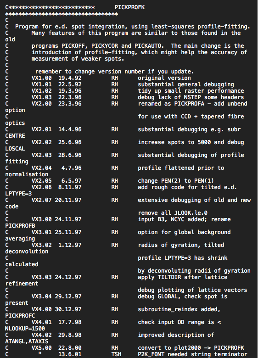Click 'debug lack of NSTEP some headers'

tap(191, 97)
